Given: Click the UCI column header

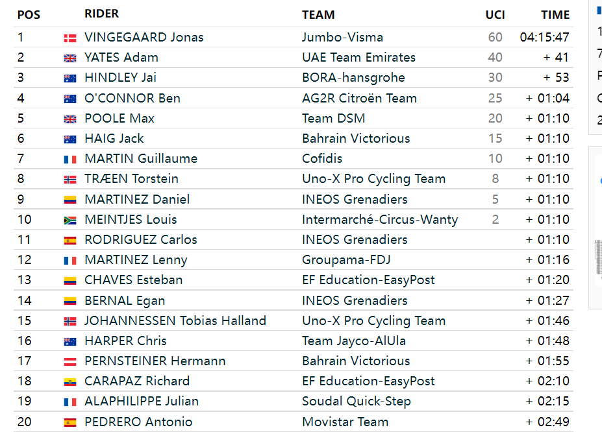Looking at the screenshot, I should coord(495,14).
